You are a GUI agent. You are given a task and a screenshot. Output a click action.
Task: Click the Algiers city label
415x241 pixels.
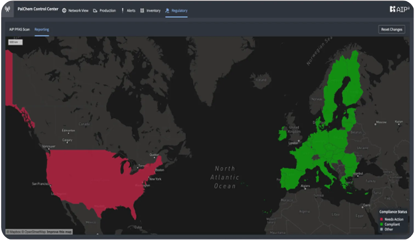305,186
